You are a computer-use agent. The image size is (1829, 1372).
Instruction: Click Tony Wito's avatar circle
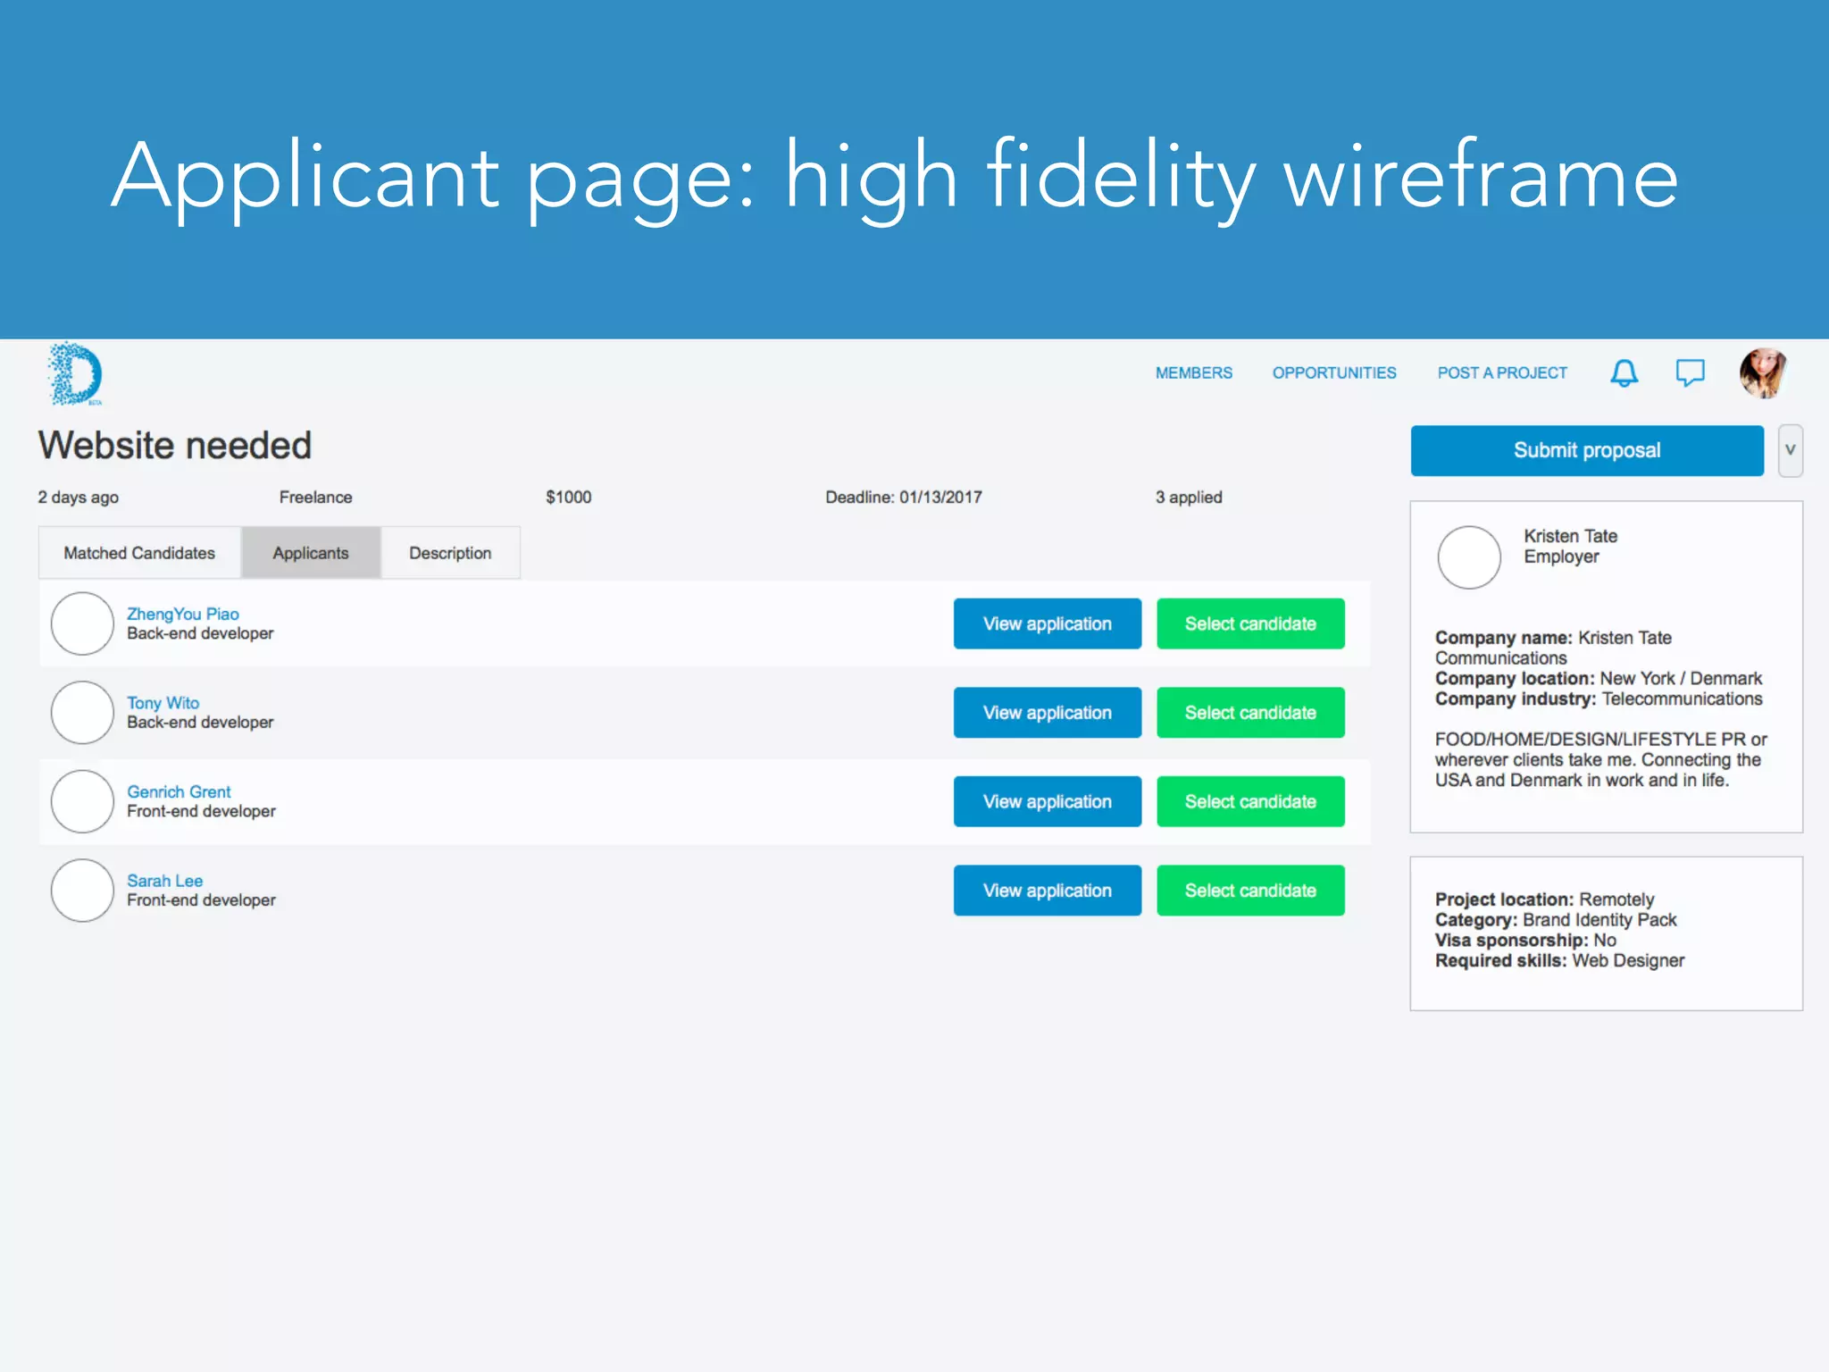point(82,713)
